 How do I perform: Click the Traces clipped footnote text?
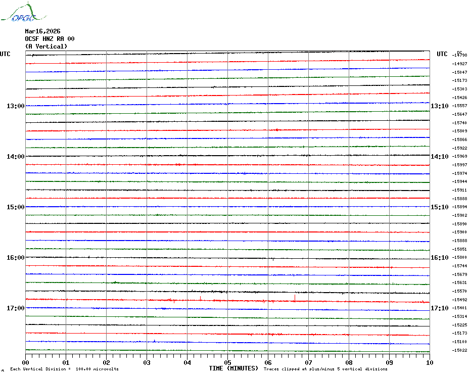(x=325, y=369)
